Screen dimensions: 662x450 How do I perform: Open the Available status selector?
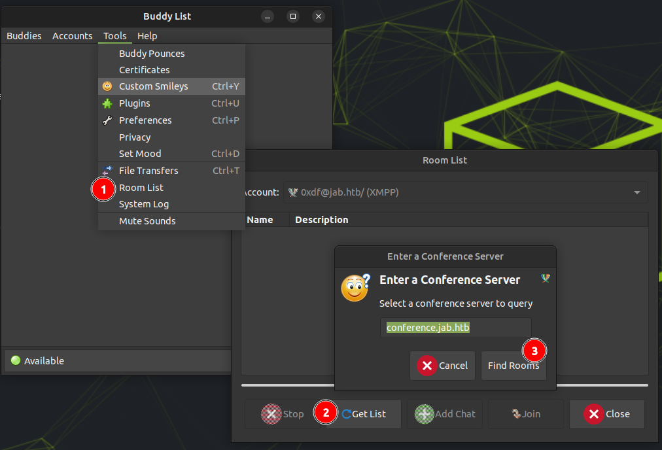click(x=118, y=360)
